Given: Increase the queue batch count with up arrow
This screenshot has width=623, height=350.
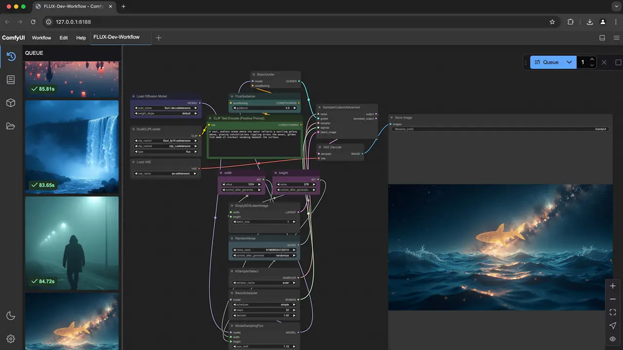Looking at the screenshot, I should coord(592,59).
